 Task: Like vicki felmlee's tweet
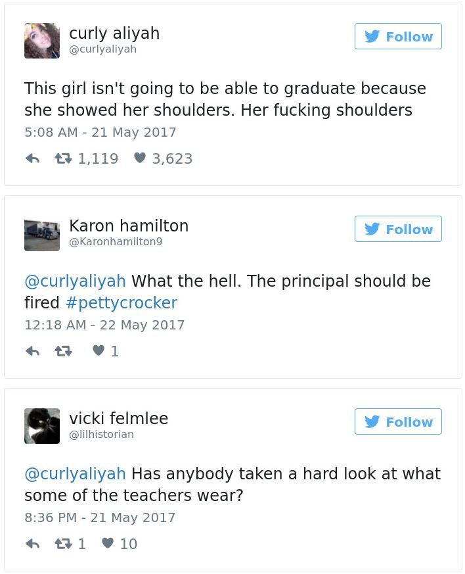click(108, 544)
